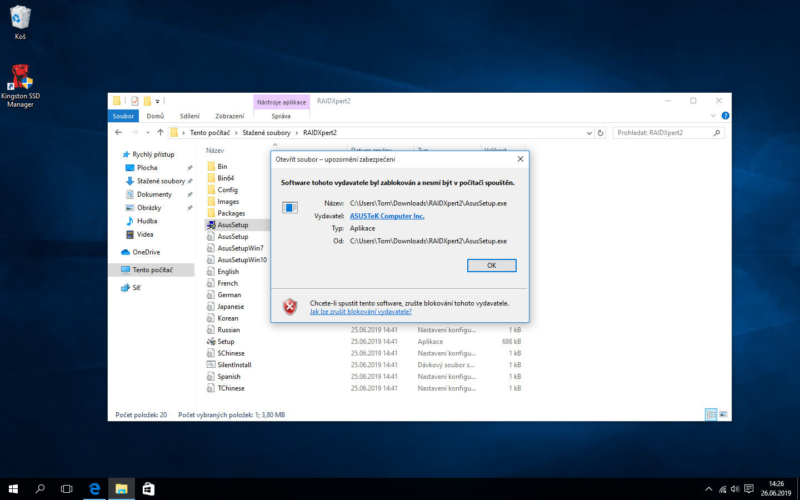Switch to large icons view in status bar
This screenshot has height=500, width=800.
coord(723,414)
